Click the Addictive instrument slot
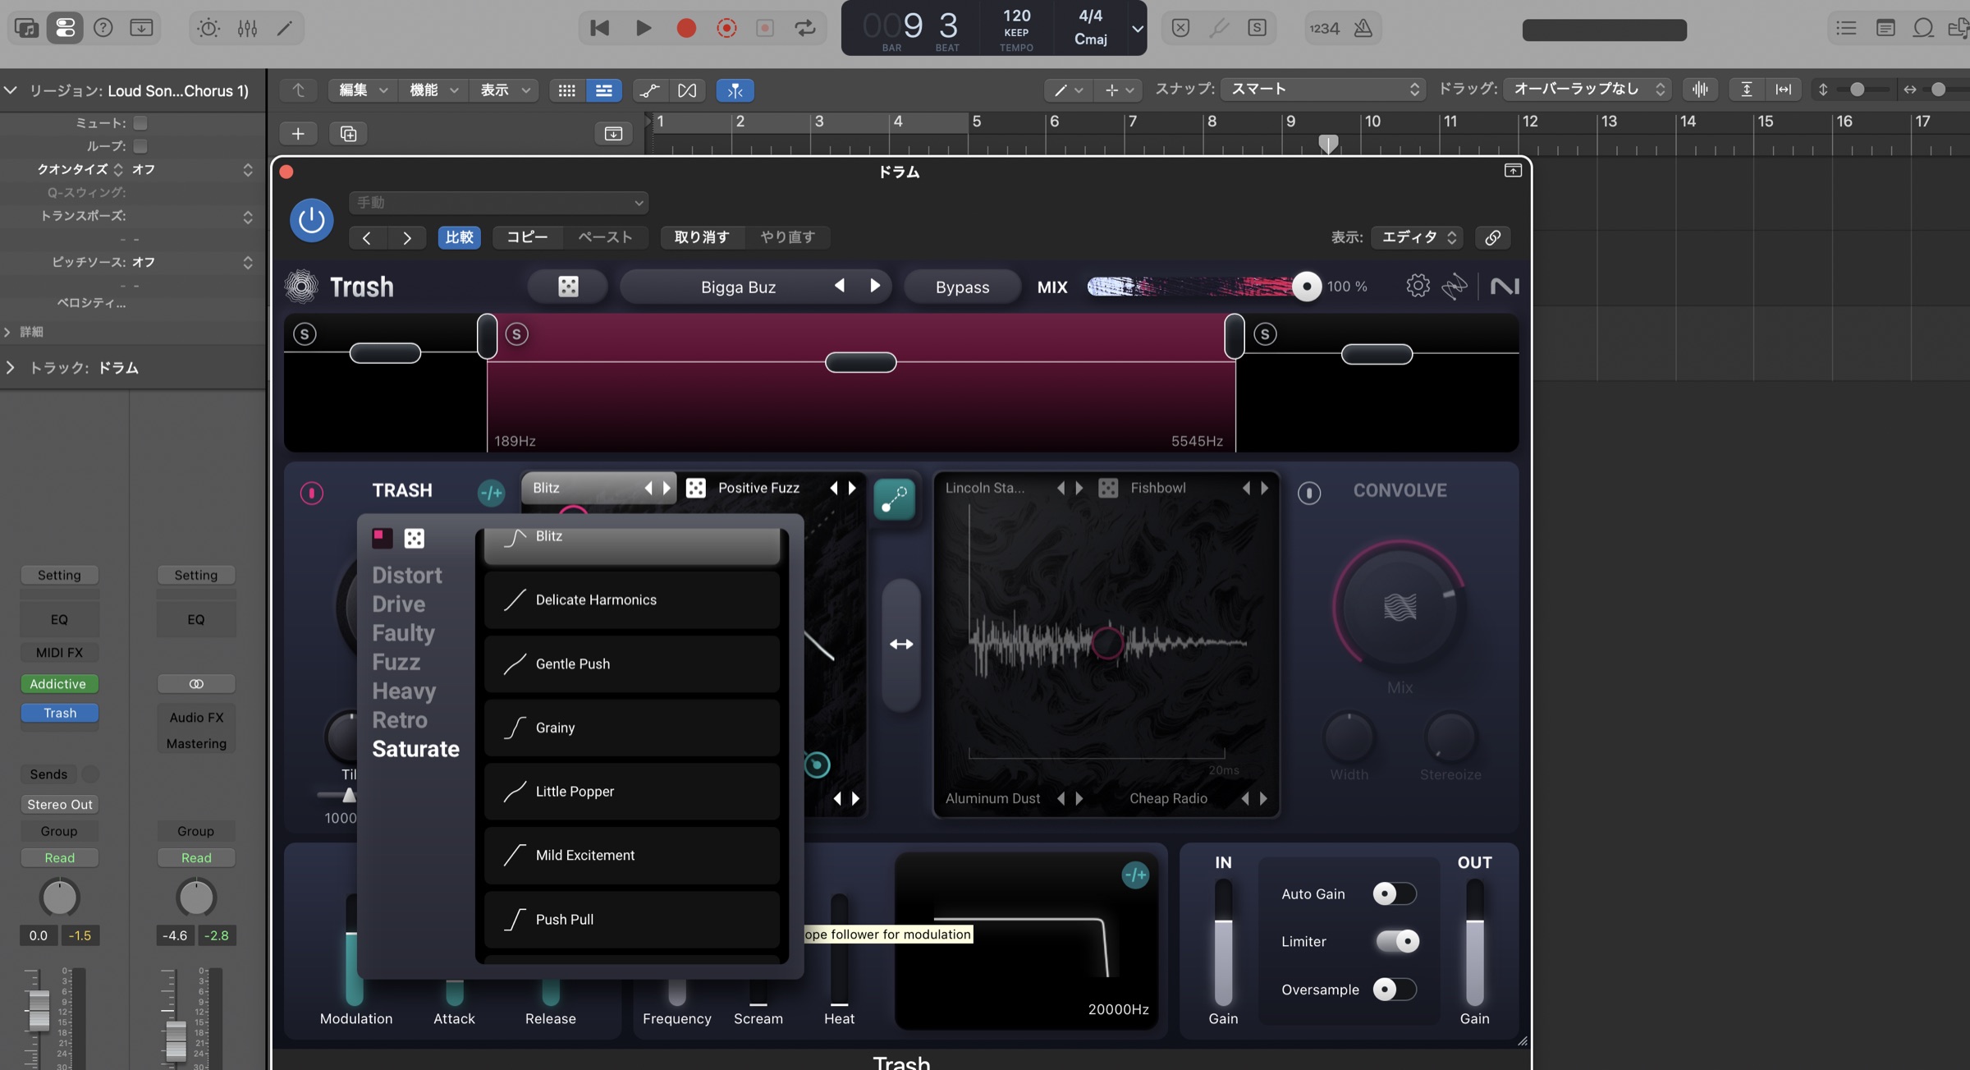The height and width of the screenshot is (1070, 1970). 58,684
